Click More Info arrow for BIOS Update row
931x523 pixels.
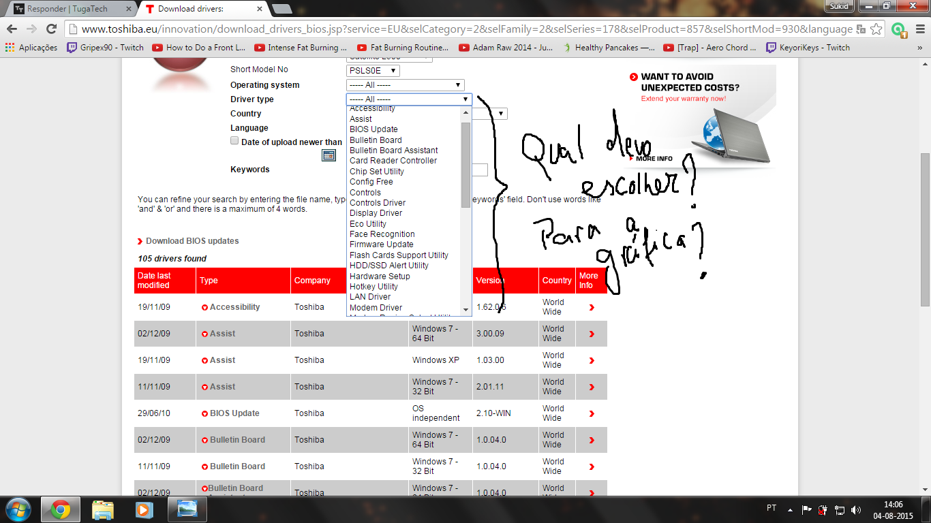pos(592,413)
